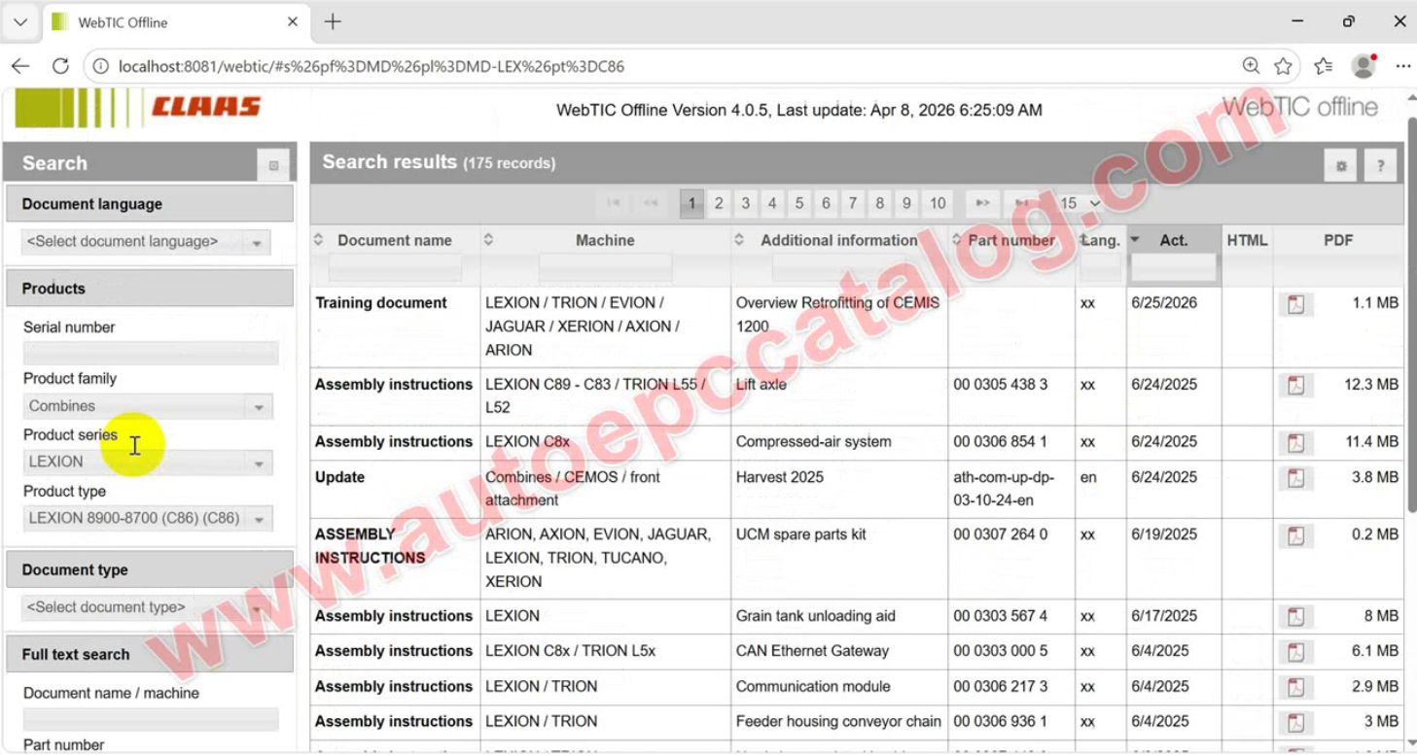Sort results by Document name column
Screen dimensions: 1417x755
[x=394, y=240]
